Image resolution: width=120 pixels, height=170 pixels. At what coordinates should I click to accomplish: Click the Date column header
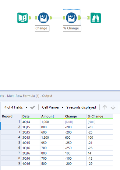coord(31,116)
